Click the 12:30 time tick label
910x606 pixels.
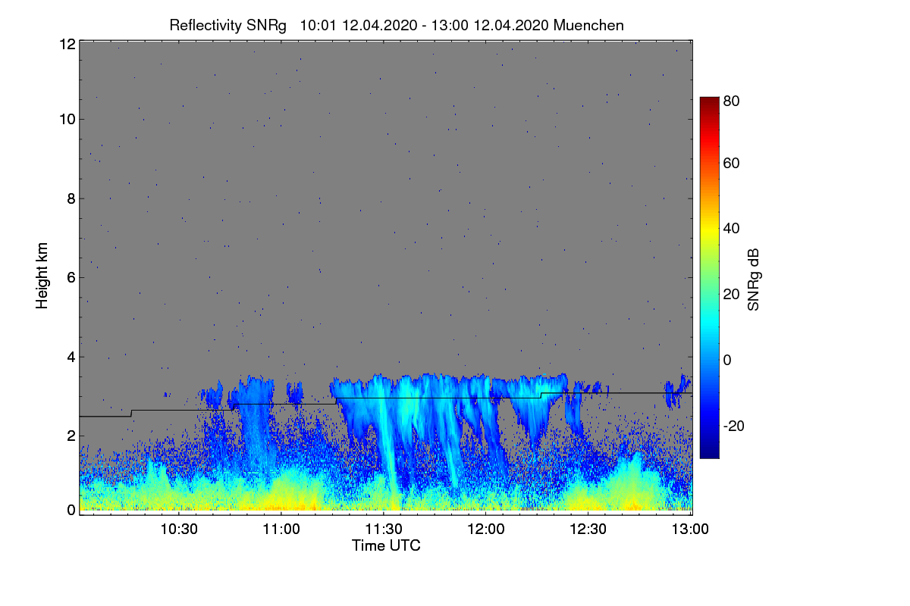pos(588,529)
